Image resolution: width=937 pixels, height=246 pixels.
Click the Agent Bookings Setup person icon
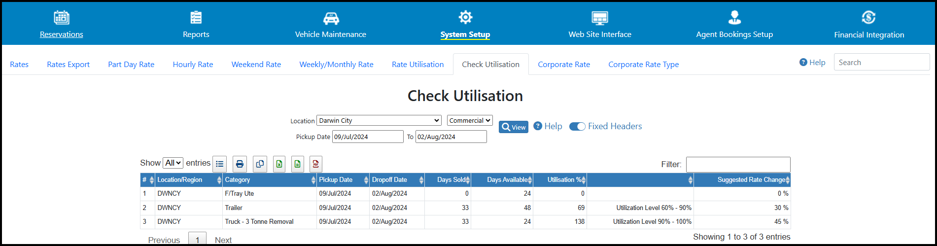[x=734, y=18]
